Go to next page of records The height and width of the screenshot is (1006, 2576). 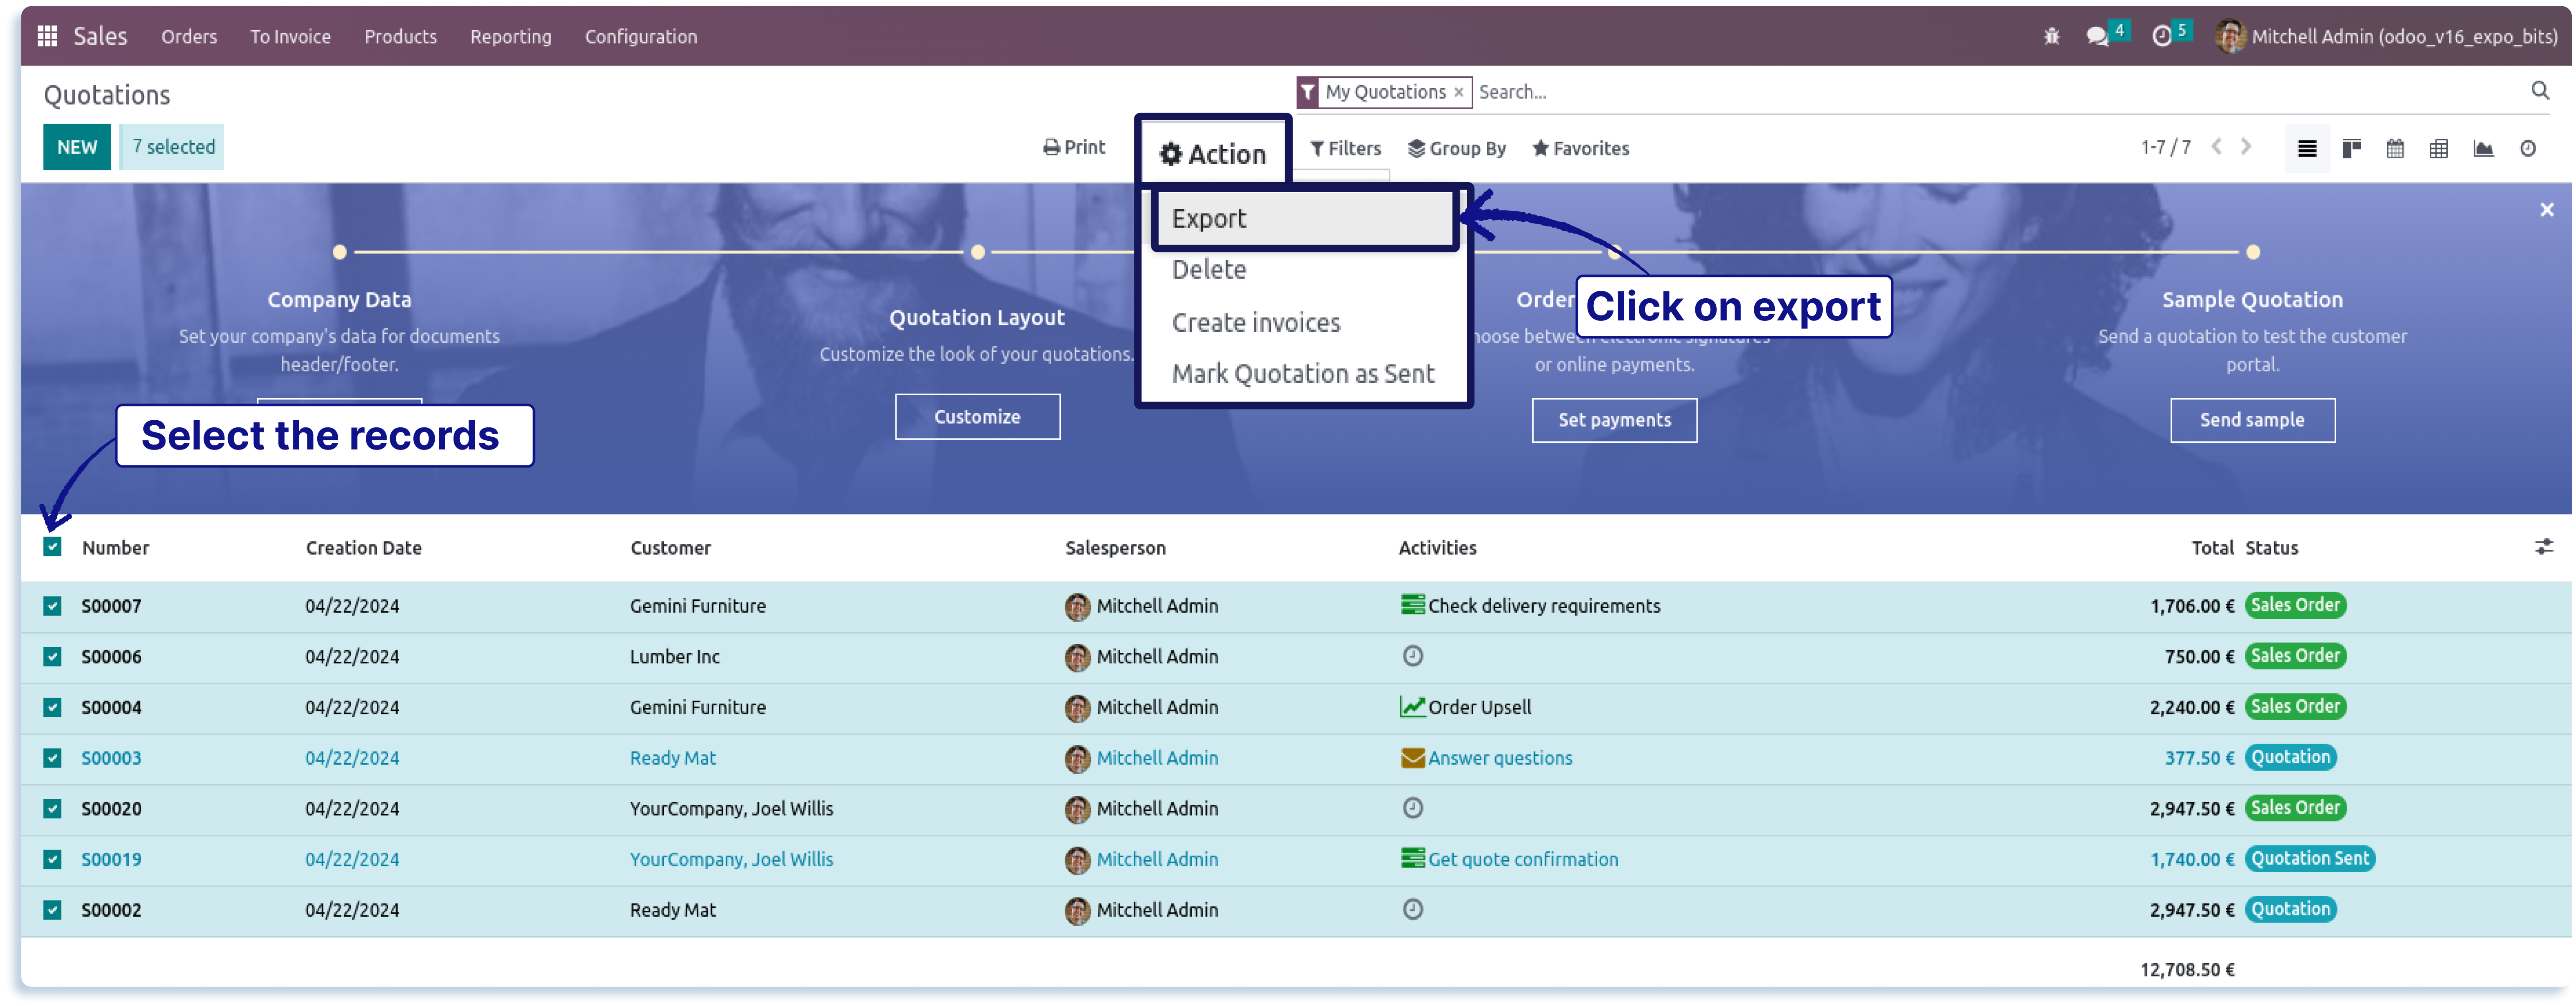(2246, 147)
